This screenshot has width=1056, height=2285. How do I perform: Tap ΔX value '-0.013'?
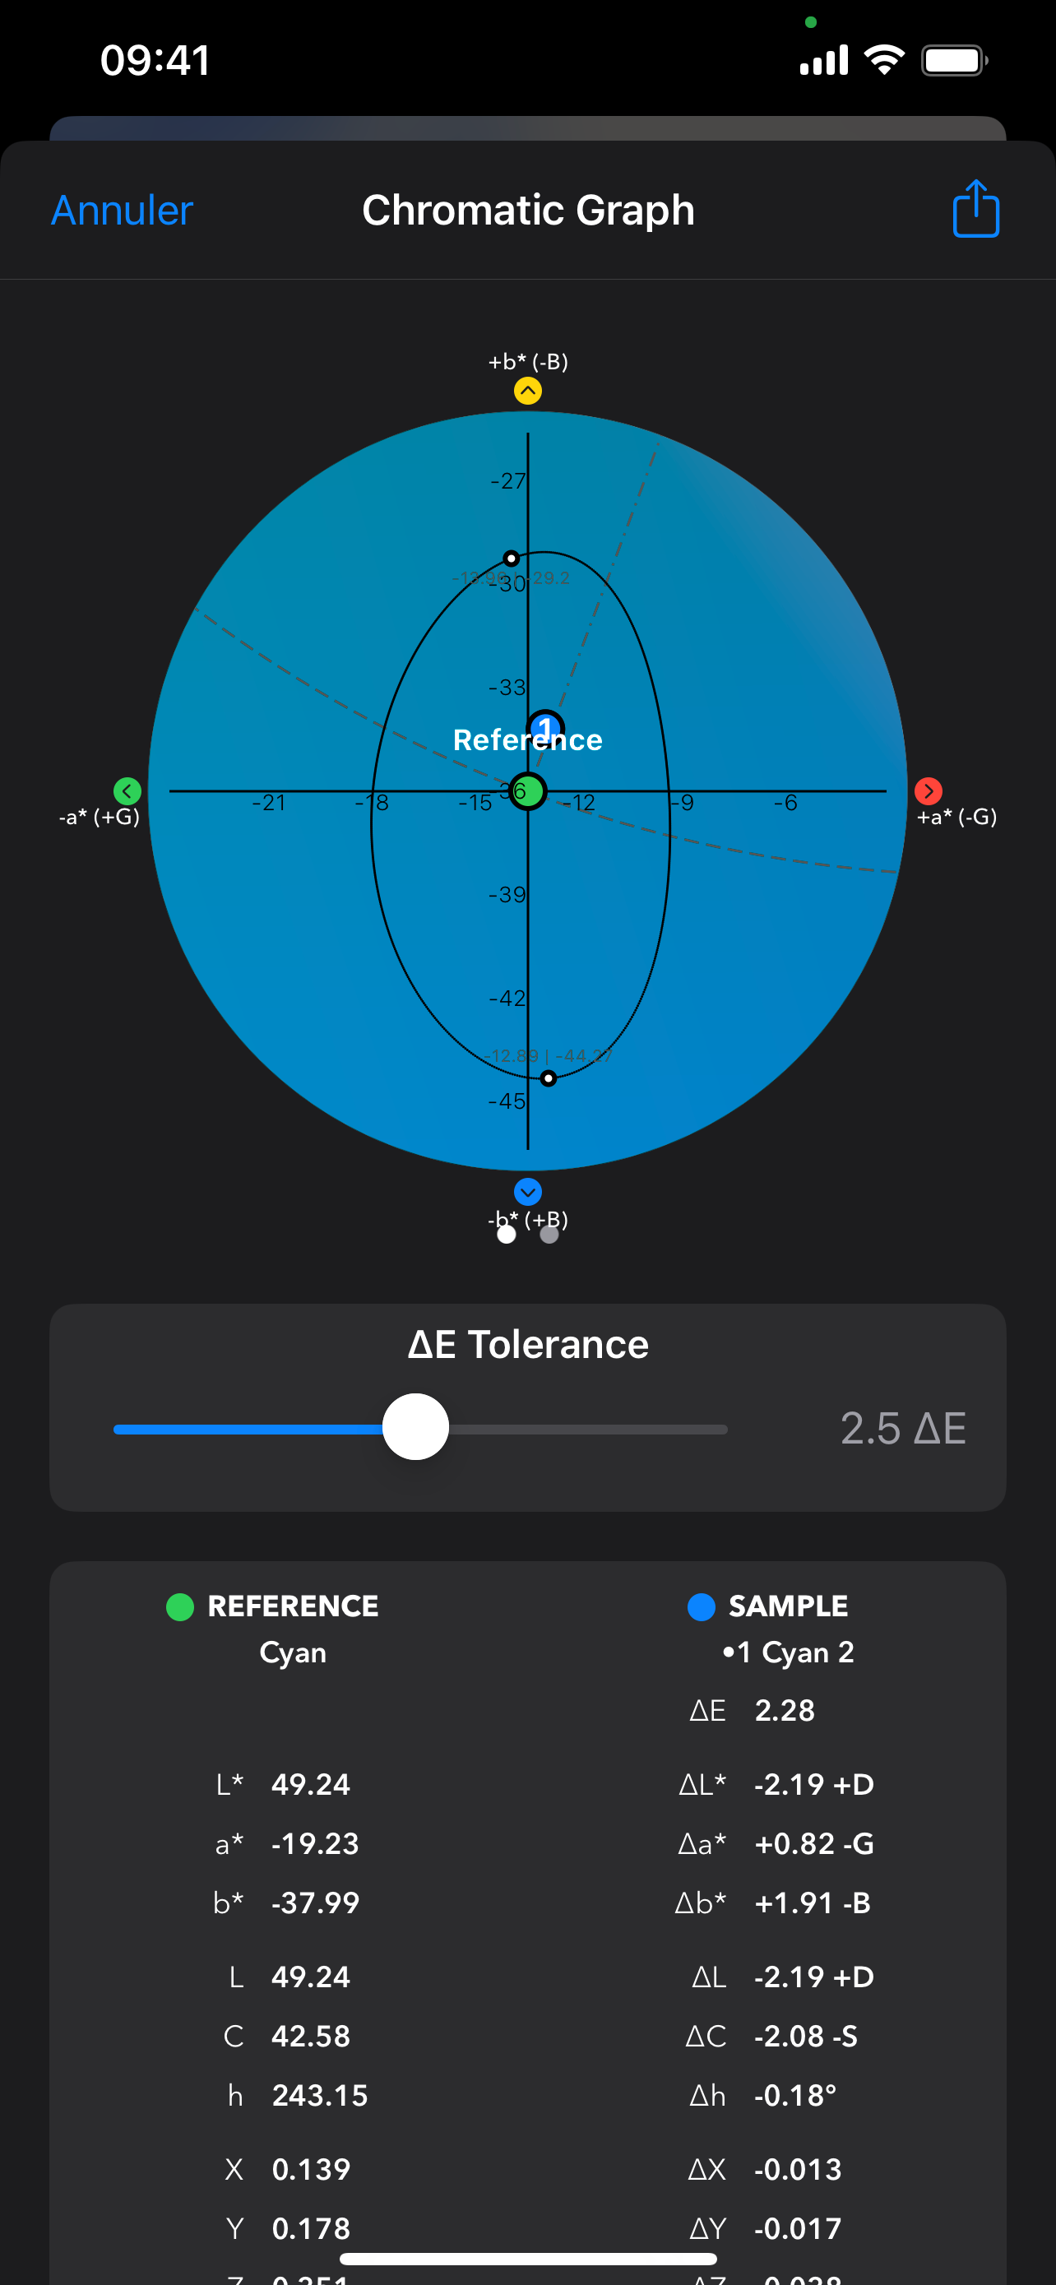click(x=797, y=2169)
